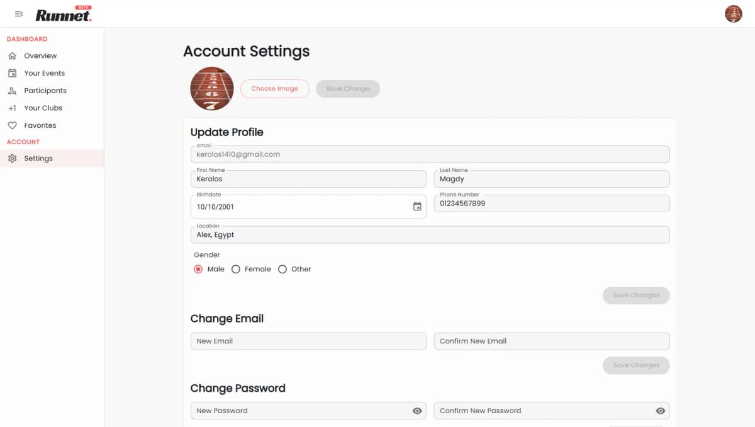Click the Your Events calendar icon

[x=13, y=73]
